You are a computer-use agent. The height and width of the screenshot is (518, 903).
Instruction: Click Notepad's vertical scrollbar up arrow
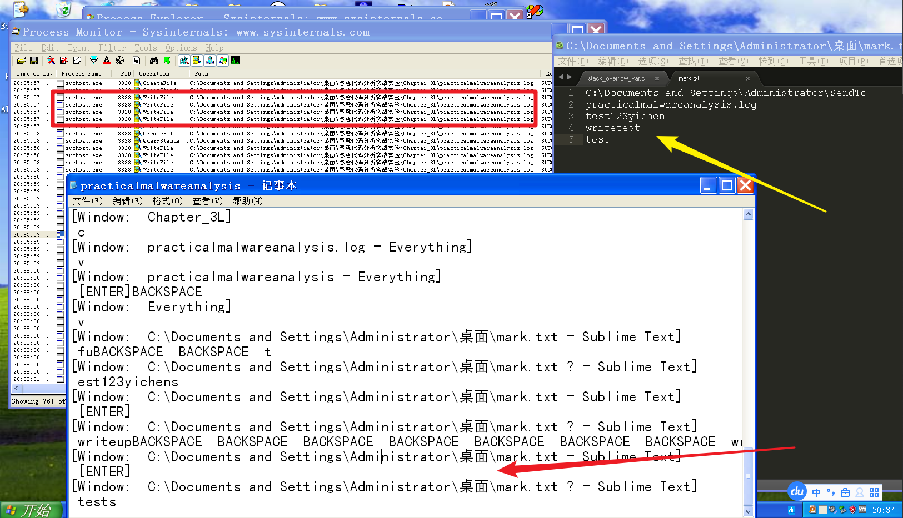point(748,214)
